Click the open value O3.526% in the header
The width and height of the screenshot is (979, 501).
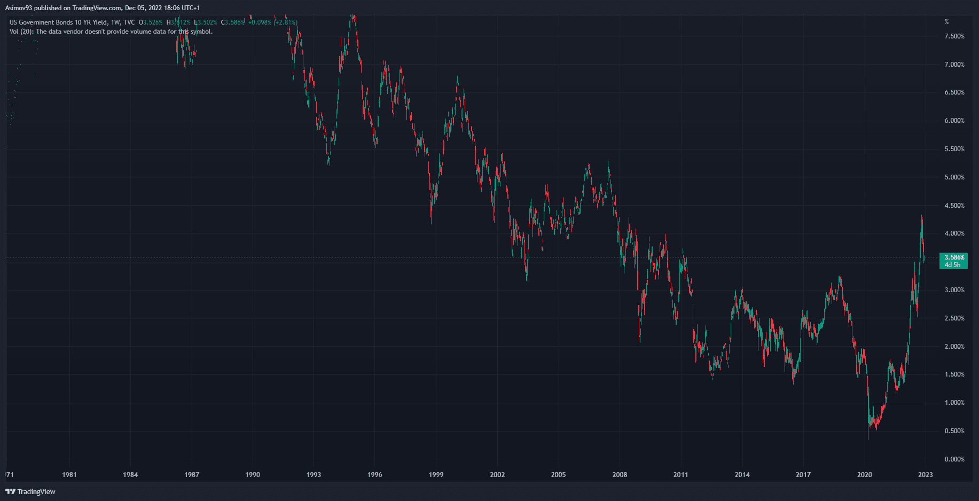(x=151, y=22)
